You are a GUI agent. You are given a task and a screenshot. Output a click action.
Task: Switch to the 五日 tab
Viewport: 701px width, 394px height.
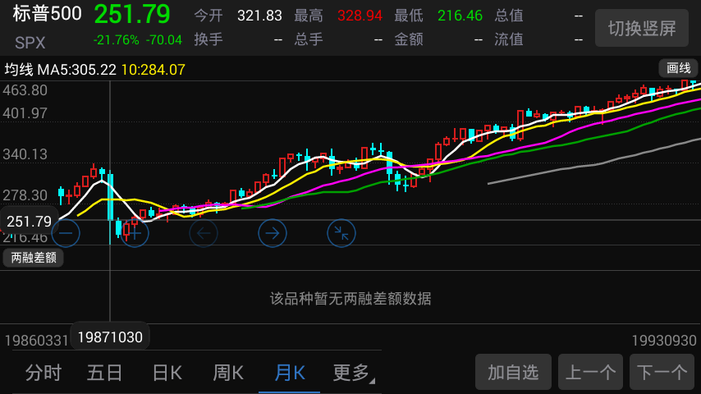pyautogui.click(x=104, y=373)
